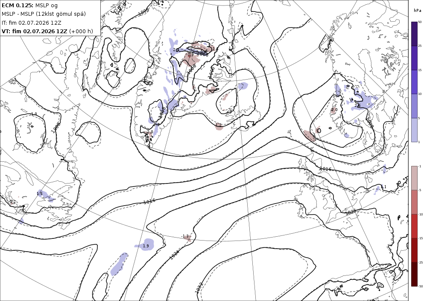The width and height of the screenshot is (427, 301).
Task: Select the darkest maroon -25 to -50 legend swatch
Action: tap(414, 274)
